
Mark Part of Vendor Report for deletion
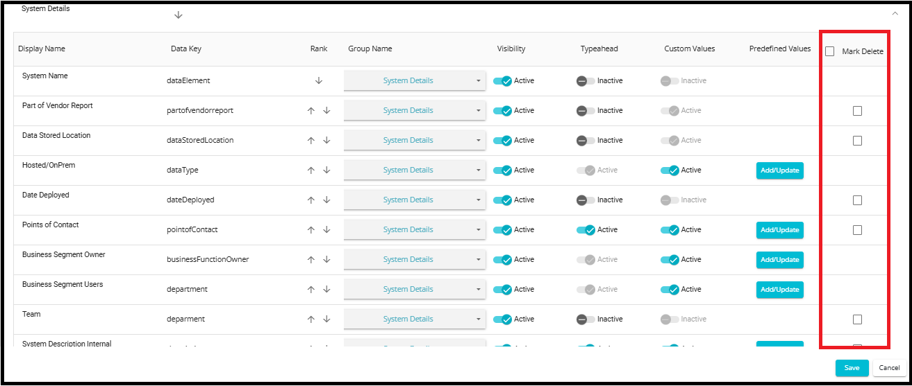(x=857, y=111)
